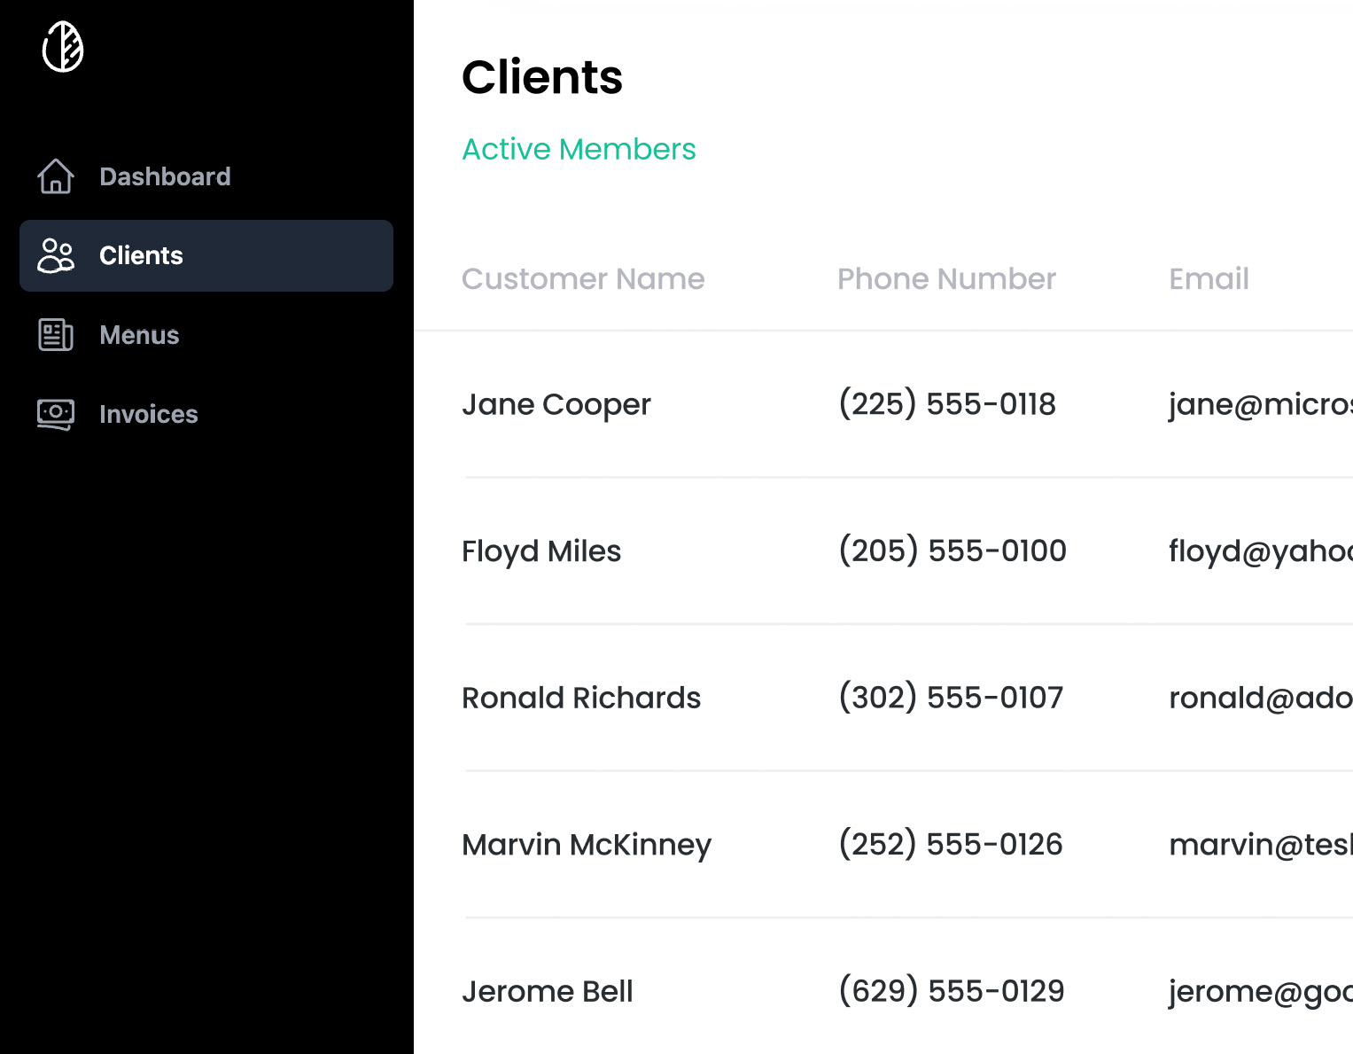Image resolution: width=1353 pixels, height=1054 pixels.
Task: Click Marvin McKinney's phone number
Action: [x=950, y=844]
